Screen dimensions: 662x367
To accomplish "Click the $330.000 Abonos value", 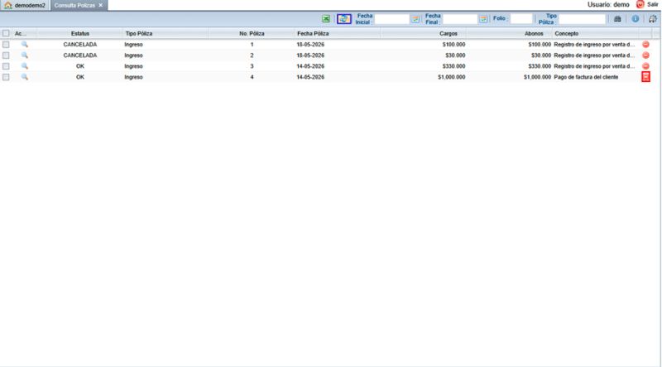I will click(540, 66).
